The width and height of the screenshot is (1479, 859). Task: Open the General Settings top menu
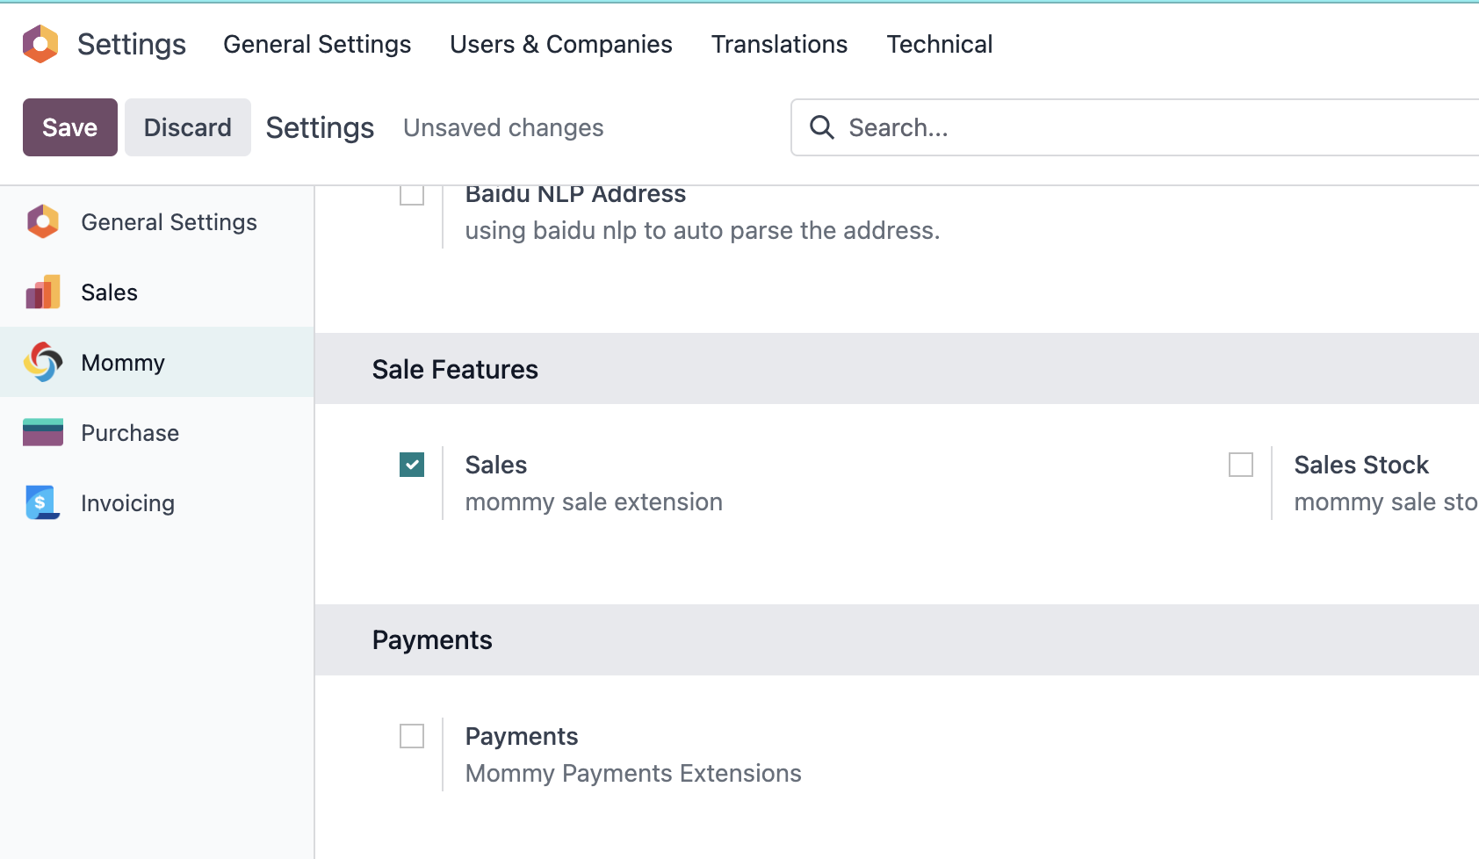(x=317, y=44)
